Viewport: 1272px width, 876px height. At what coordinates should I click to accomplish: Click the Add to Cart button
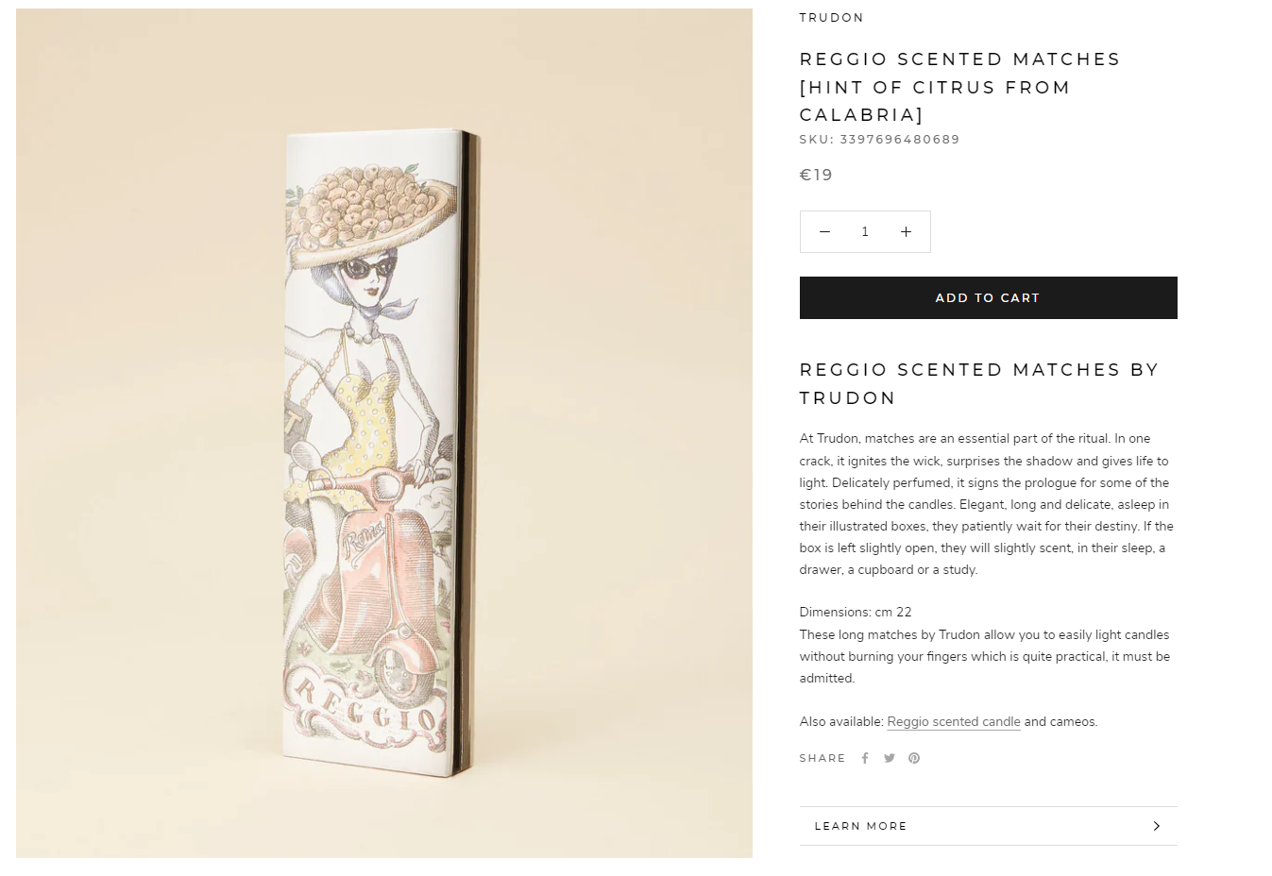pos(988,297)
